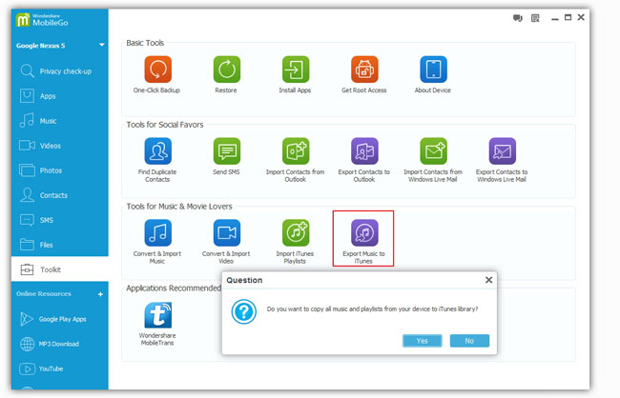
Task: Open the Send SMS tool
Action: [227, 151]
